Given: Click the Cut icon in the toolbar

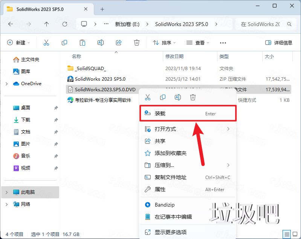Looking at the screenshot, I should click(46, 43).
